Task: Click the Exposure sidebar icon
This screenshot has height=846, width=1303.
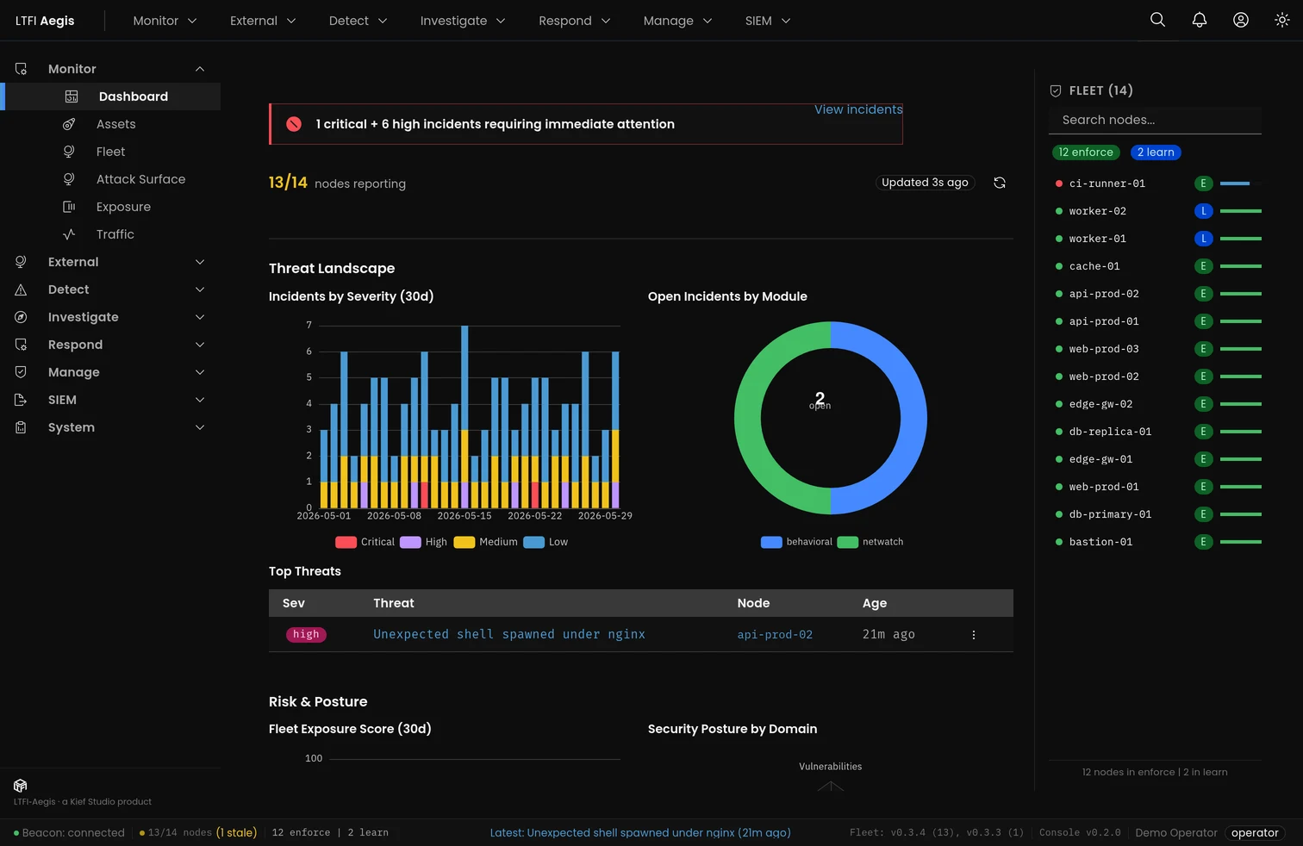Action: point(69,207)
